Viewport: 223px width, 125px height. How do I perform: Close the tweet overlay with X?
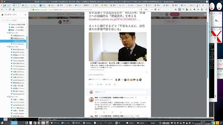(205, 14)
